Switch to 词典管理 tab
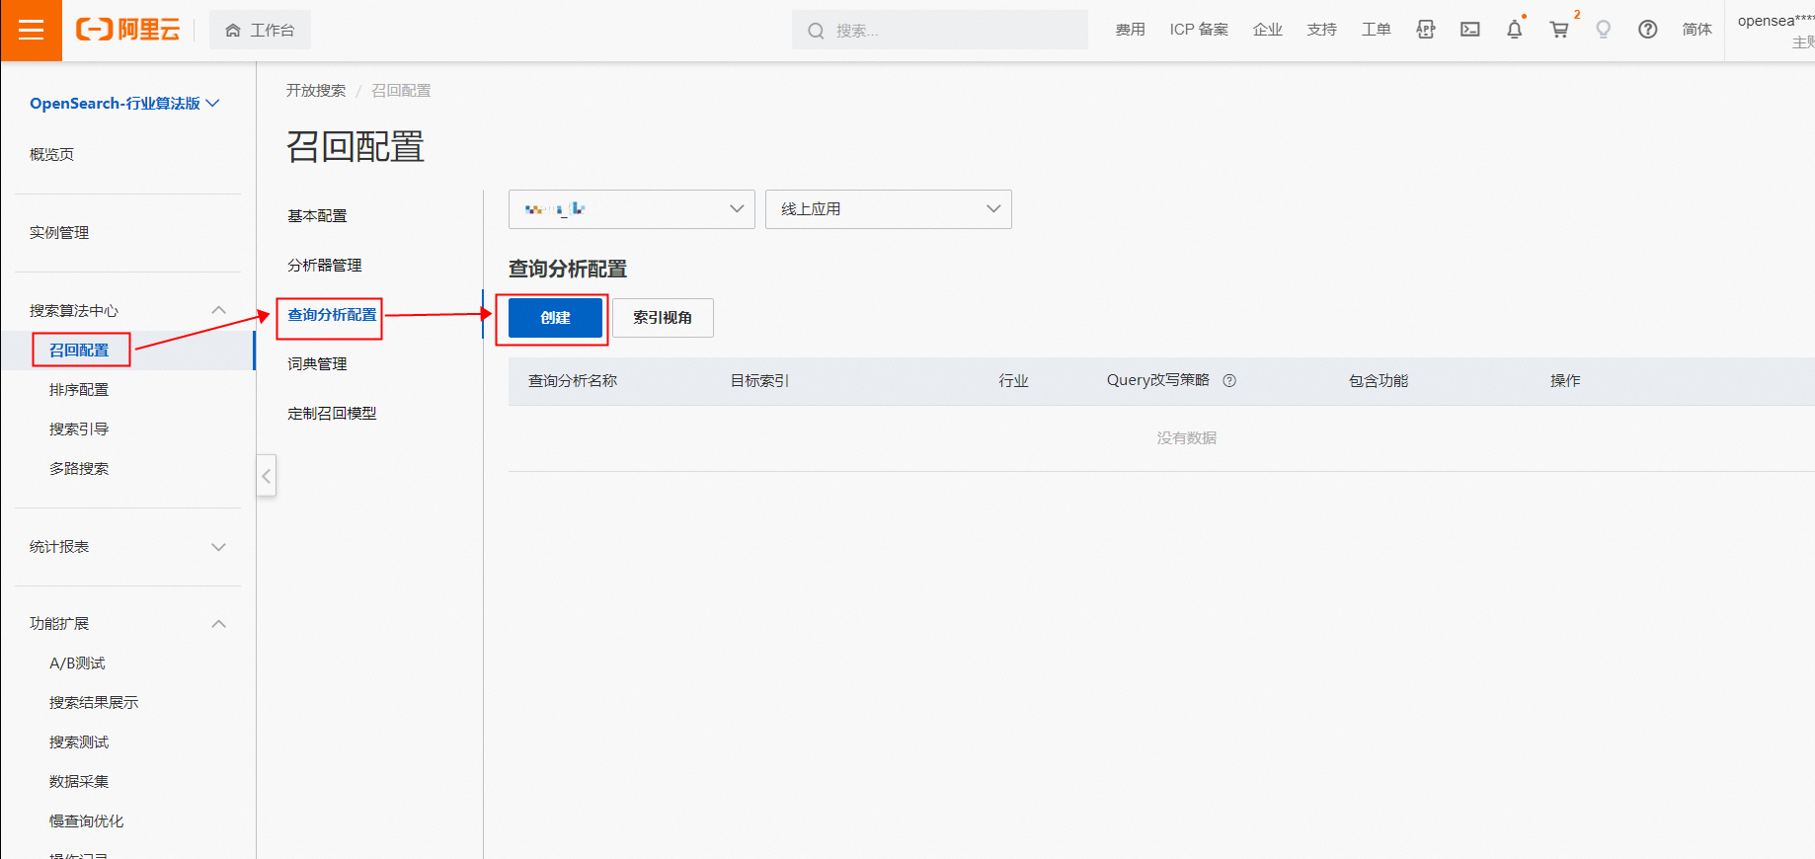Screen dimensions: 1815x859 [317, 364]
